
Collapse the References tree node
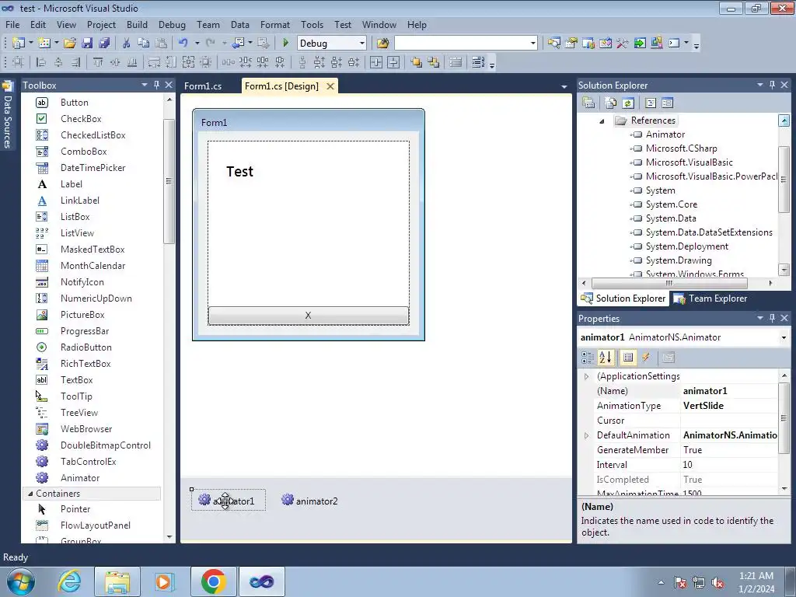pos(602,120)
